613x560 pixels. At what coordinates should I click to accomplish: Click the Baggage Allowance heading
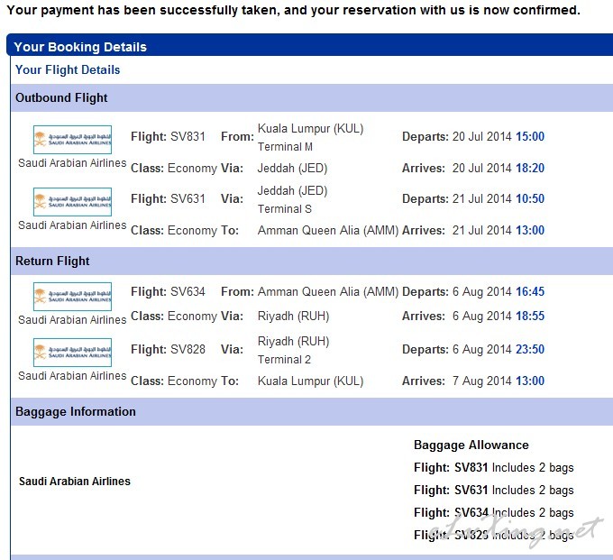pos(471,445)
